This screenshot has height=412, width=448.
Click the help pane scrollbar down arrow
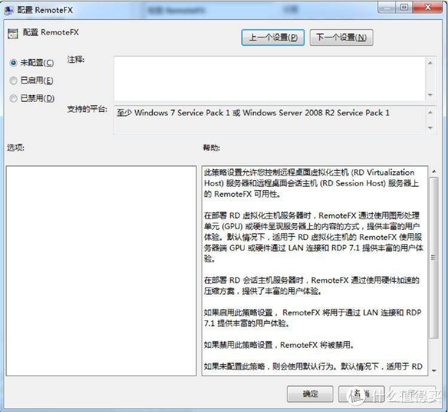(434, 371)
